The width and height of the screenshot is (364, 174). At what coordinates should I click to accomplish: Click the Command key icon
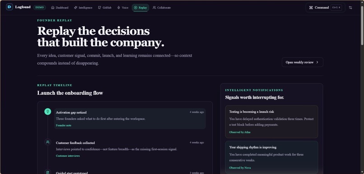[x=311, y=8]
